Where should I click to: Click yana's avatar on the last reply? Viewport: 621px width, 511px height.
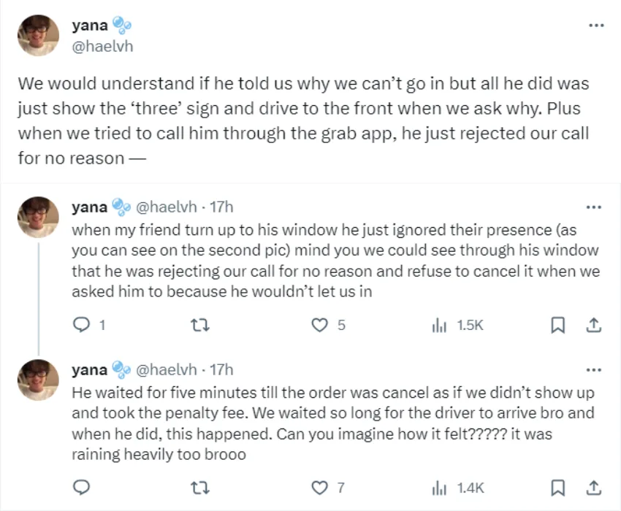click(38, 380)
